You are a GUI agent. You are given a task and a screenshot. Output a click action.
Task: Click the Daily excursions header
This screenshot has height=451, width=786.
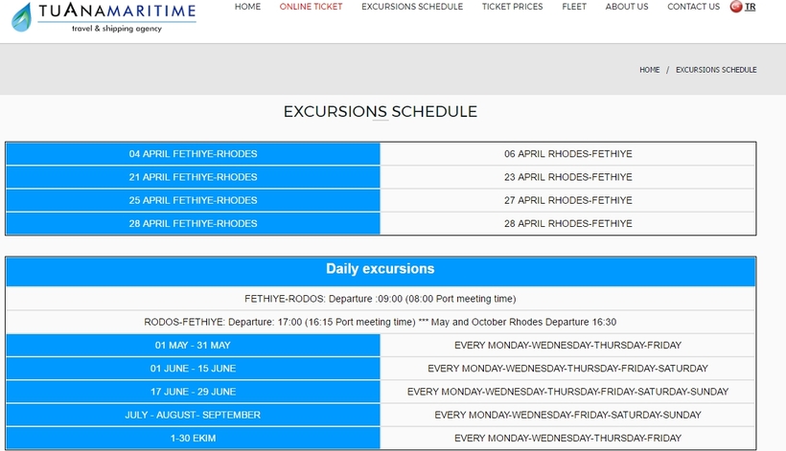(381, 269)
